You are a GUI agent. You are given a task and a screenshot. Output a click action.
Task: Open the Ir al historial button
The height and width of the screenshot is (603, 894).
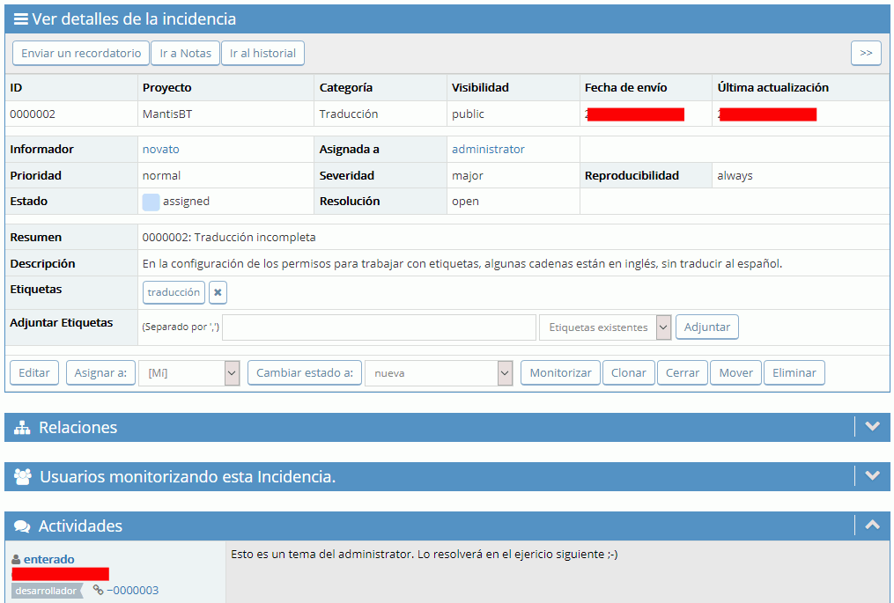click(x=262, y=54)
